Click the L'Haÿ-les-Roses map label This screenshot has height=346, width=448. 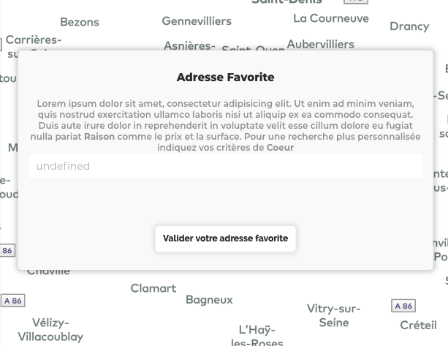pyautogui.click(x=257, y=336)
